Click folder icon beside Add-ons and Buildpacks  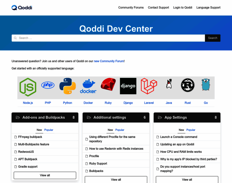[18, 117]
